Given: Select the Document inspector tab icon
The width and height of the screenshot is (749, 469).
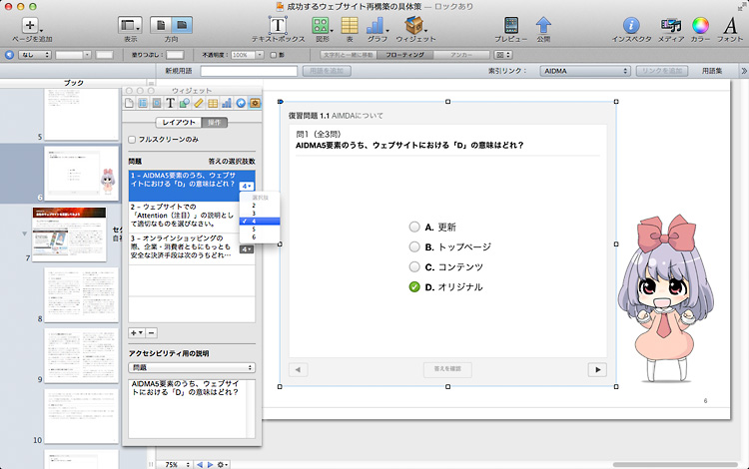Looking at the screenshot, I should 129,103.
